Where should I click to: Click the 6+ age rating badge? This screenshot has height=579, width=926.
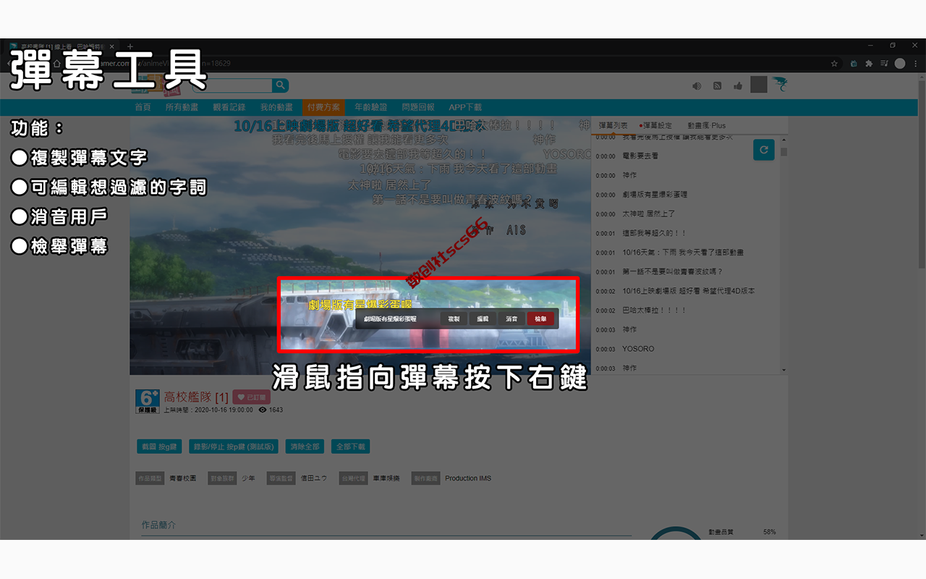[147, 401]
